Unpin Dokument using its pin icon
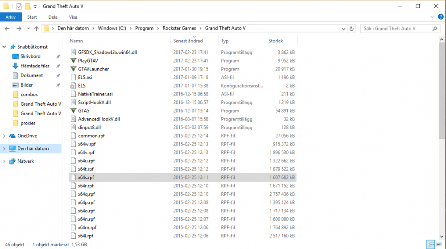Image resolution: width=446 pixels, height=249 pixels. pos(58,75)
